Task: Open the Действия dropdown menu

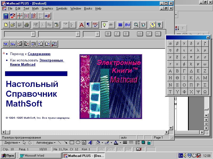Action: (12, 143)
